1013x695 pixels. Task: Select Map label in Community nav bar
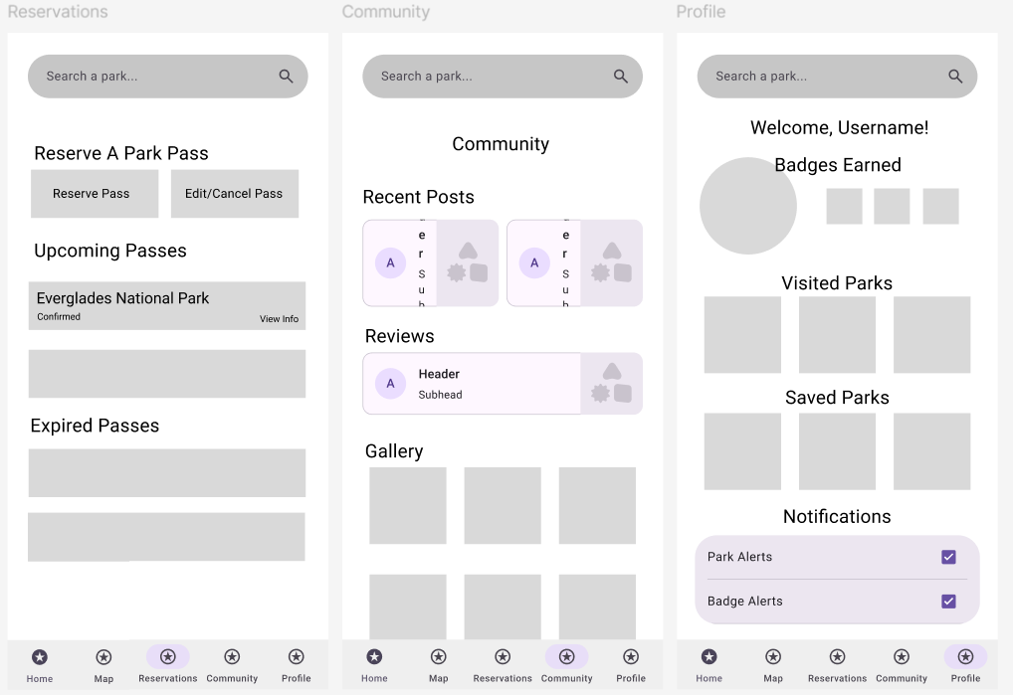point(438,679)
